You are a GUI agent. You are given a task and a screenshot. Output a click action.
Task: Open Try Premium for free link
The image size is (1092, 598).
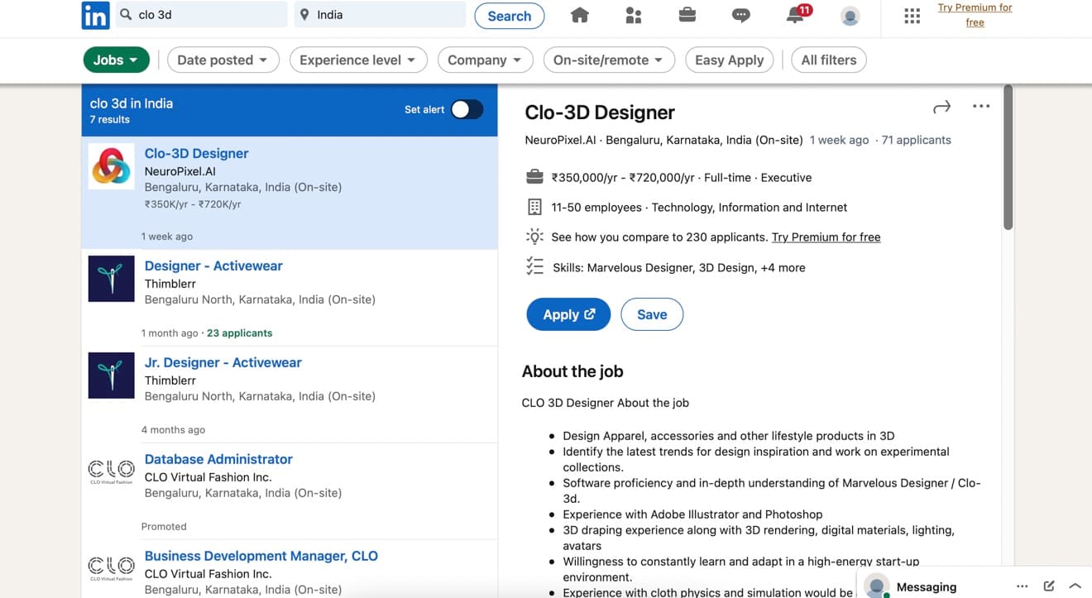pos(975,14)
